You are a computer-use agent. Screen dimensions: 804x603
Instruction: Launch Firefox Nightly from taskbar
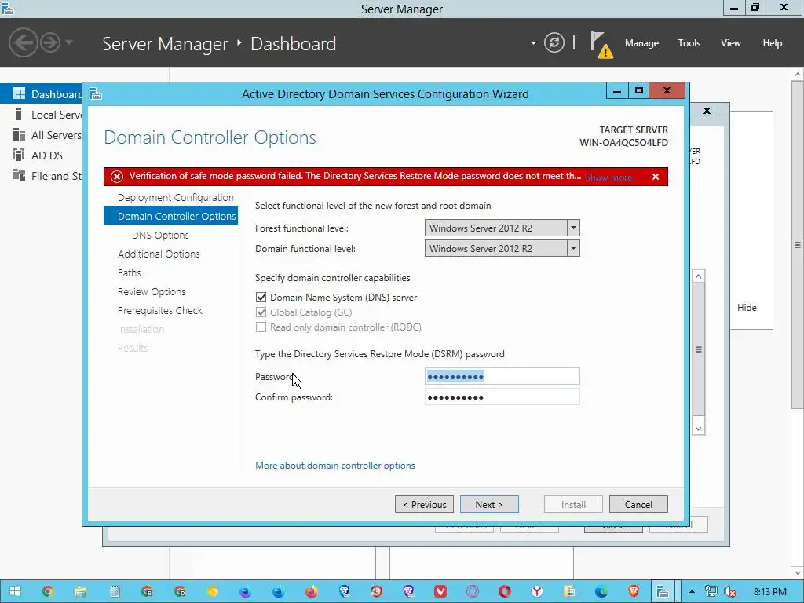point(246,592)
